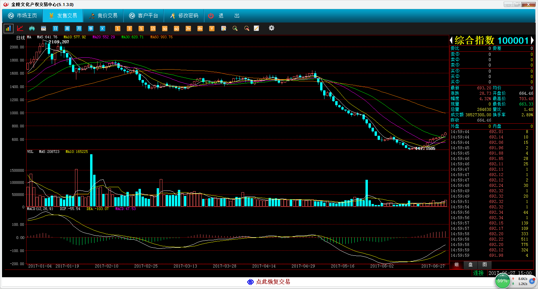The width and height of the screenshot is (538, 289).
Task: Select the 5-minute chart icon
Action: [x=141, y=29]
